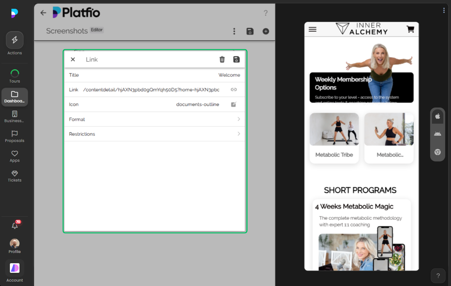451x286 pixels.
Task: Save the screen using the floppy disk icon
Action: pos(250,31)
